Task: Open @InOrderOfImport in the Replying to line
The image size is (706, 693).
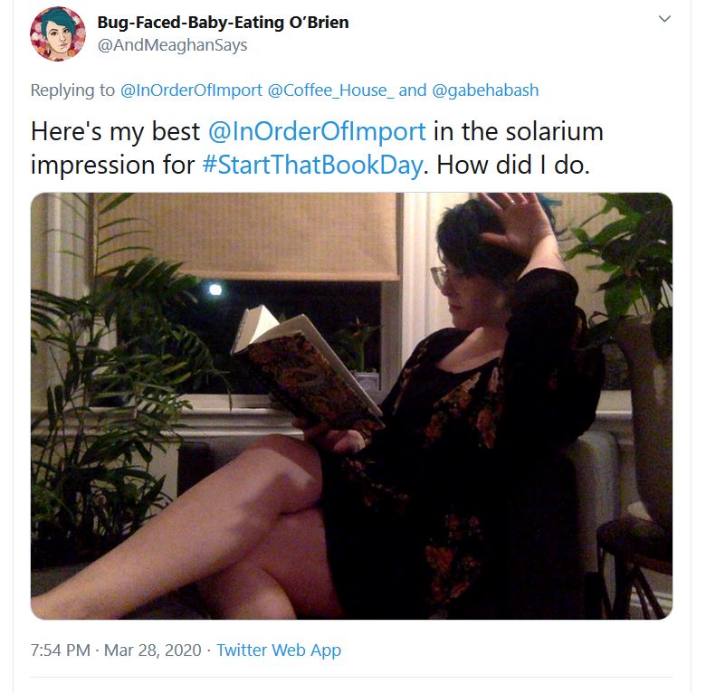Action: (191, 90)
